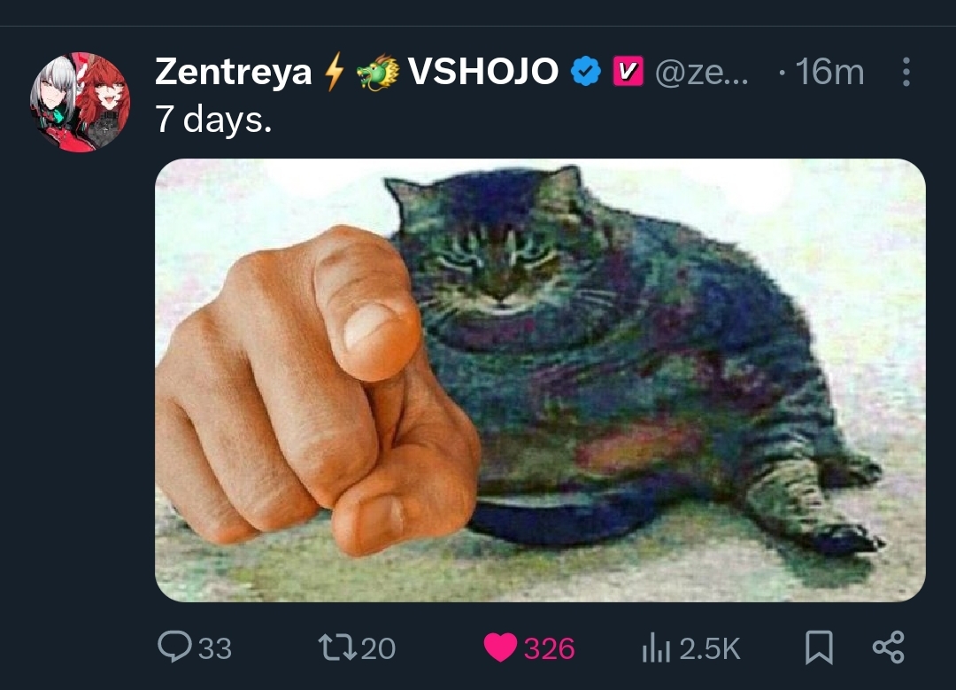Open the three-dot more options menu
The height and width of the screenshot is (690, 956).
[x=906, y=72]
